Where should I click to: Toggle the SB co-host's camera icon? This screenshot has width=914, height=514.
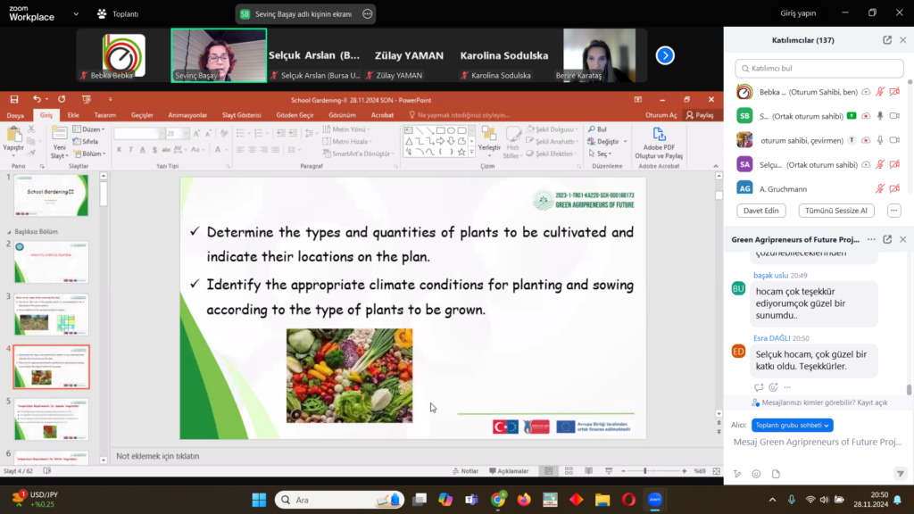(x=894, y=116)
